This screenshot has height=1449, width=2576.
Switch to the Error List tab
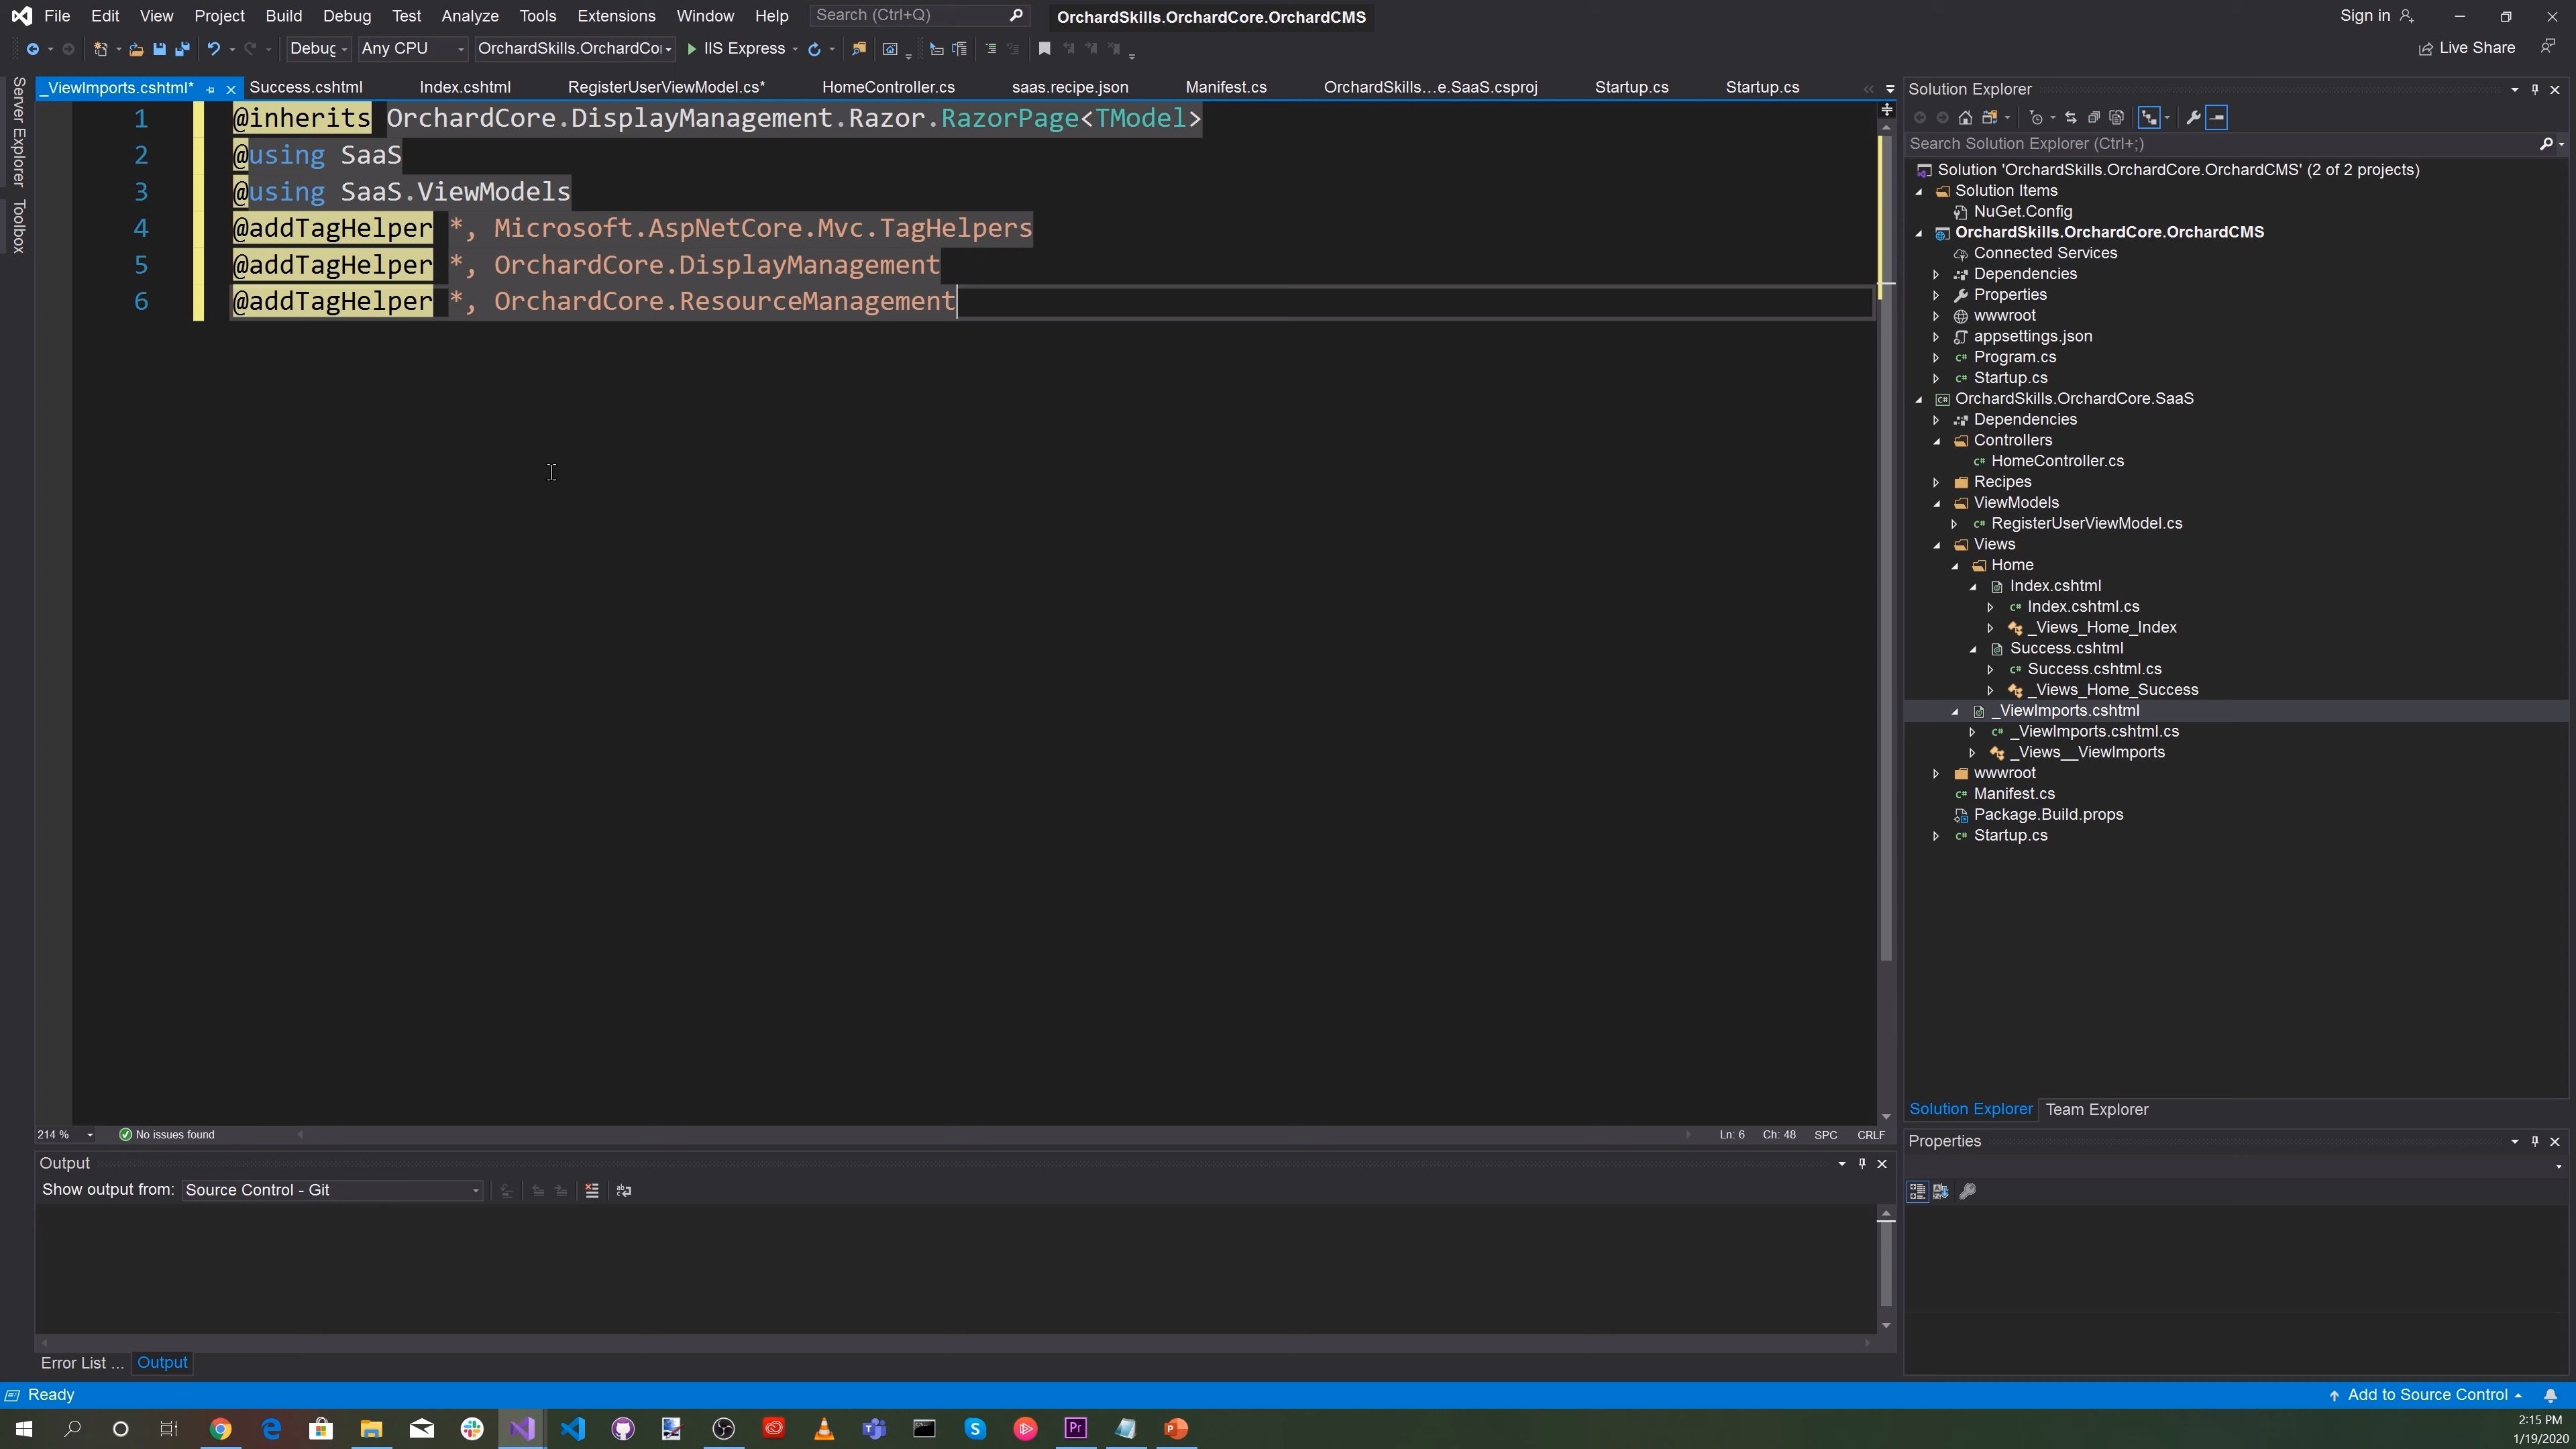click(x=81, y=1363)
